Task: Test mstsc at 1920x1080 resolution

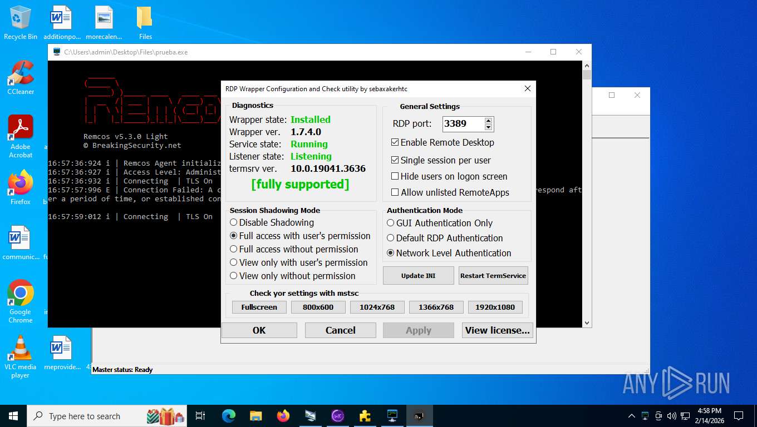Action: pyautogui.click(x=495, y=307)
